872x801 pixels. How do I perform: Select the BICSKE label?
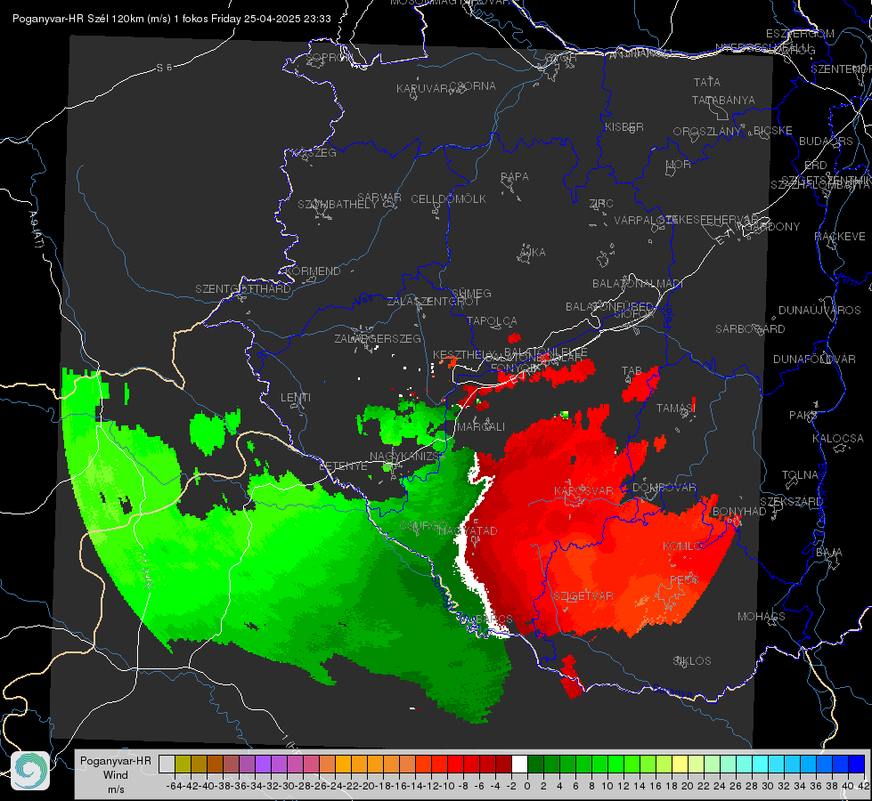pyautogui.click(x=773, y=131)
